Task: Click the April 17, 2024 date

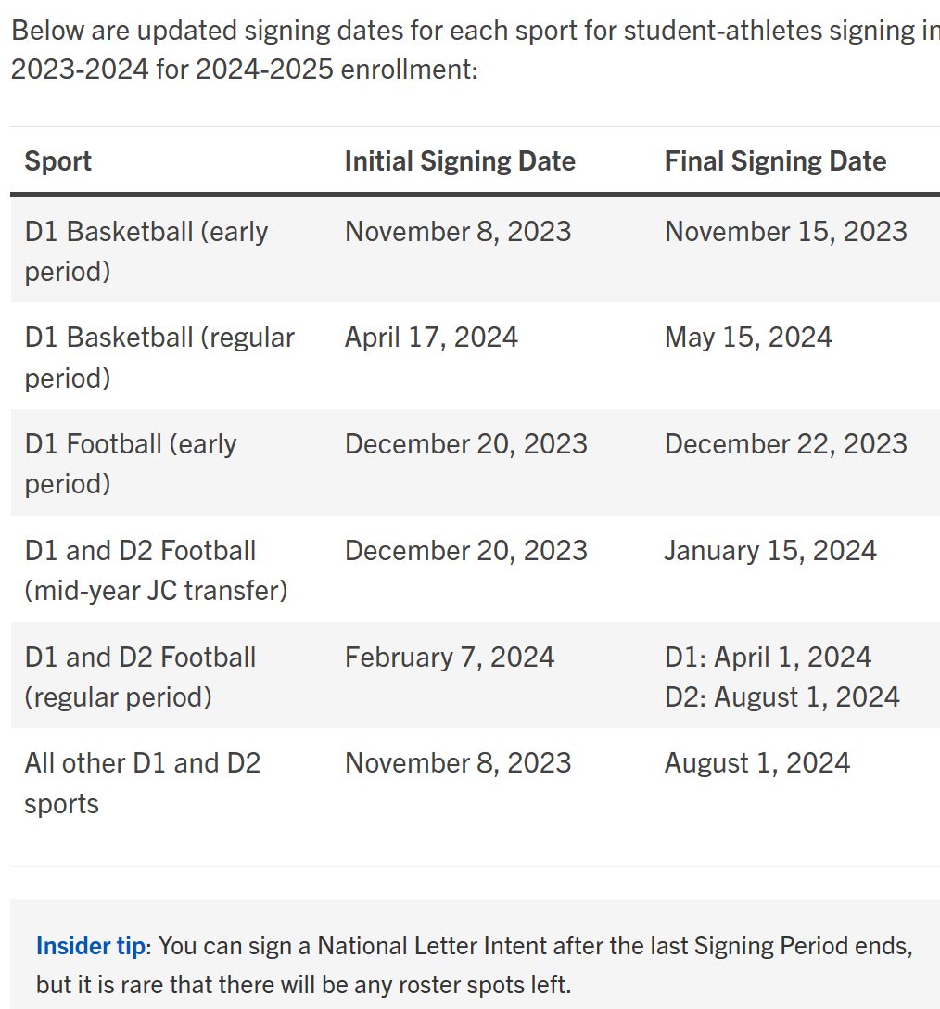Action: (x=431, y=338)
